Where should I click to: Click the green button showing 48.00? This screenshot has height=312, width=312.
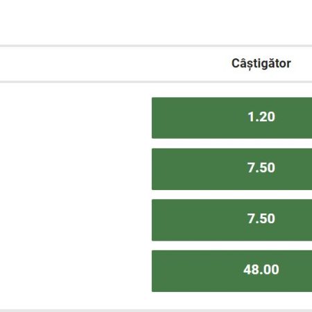232,271
